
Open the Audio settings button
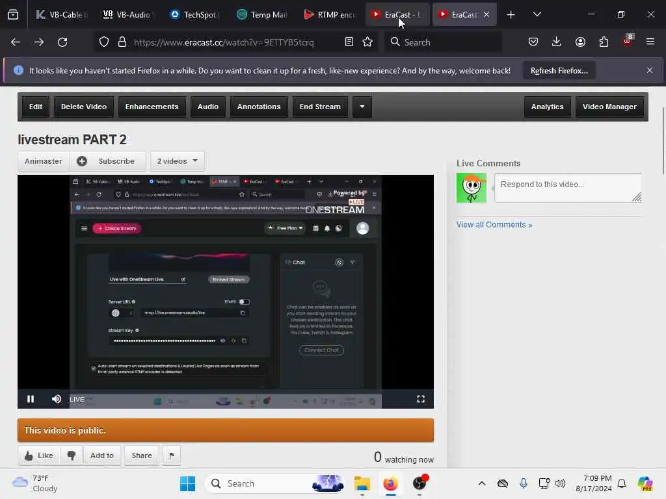[208, 107]
